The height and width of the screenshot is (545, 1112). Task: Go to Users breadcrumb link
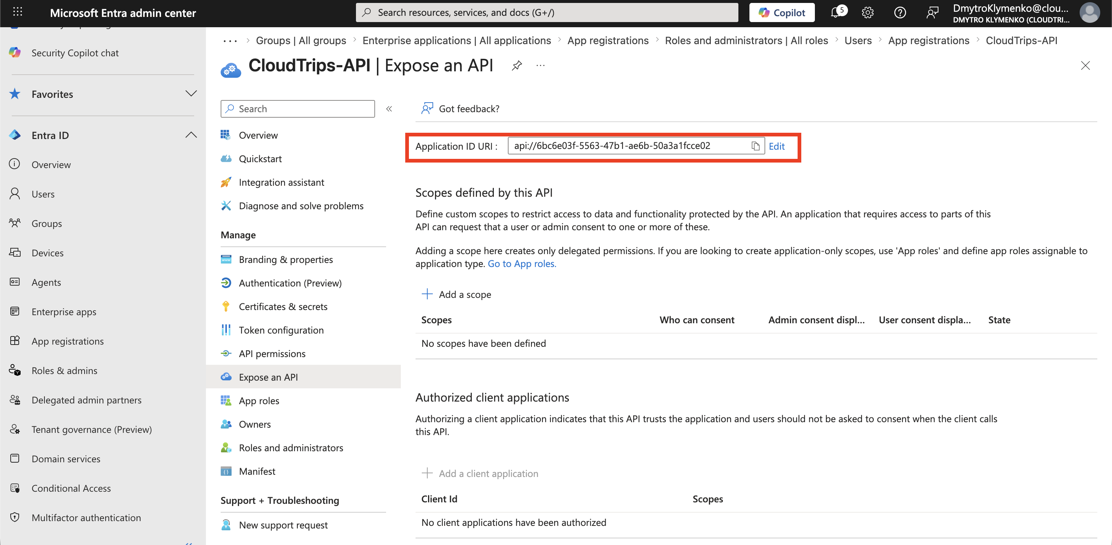[x=858, y=40]
